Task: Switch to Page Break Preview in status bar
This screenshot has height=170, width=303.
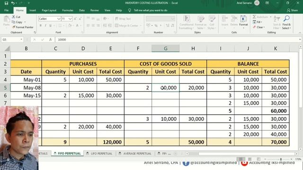Action: tap(258, 159)
